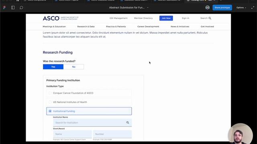The height and width of the screenshot is (144, 257).
Task: Open the Practice & Patients menu
Action: (x=116, y=26)
